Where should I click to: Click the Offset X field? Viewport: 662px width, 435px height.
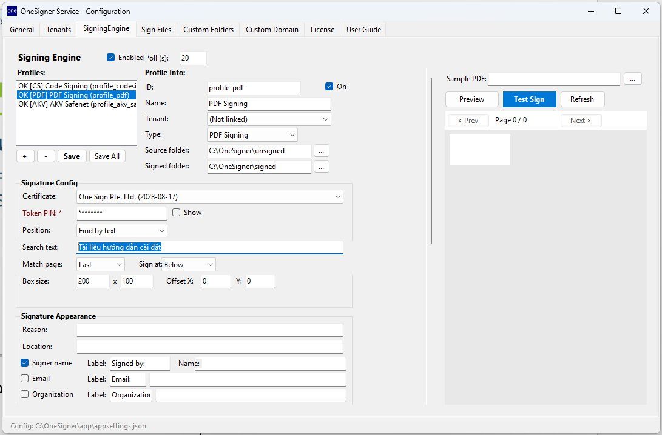pos(216,281)
